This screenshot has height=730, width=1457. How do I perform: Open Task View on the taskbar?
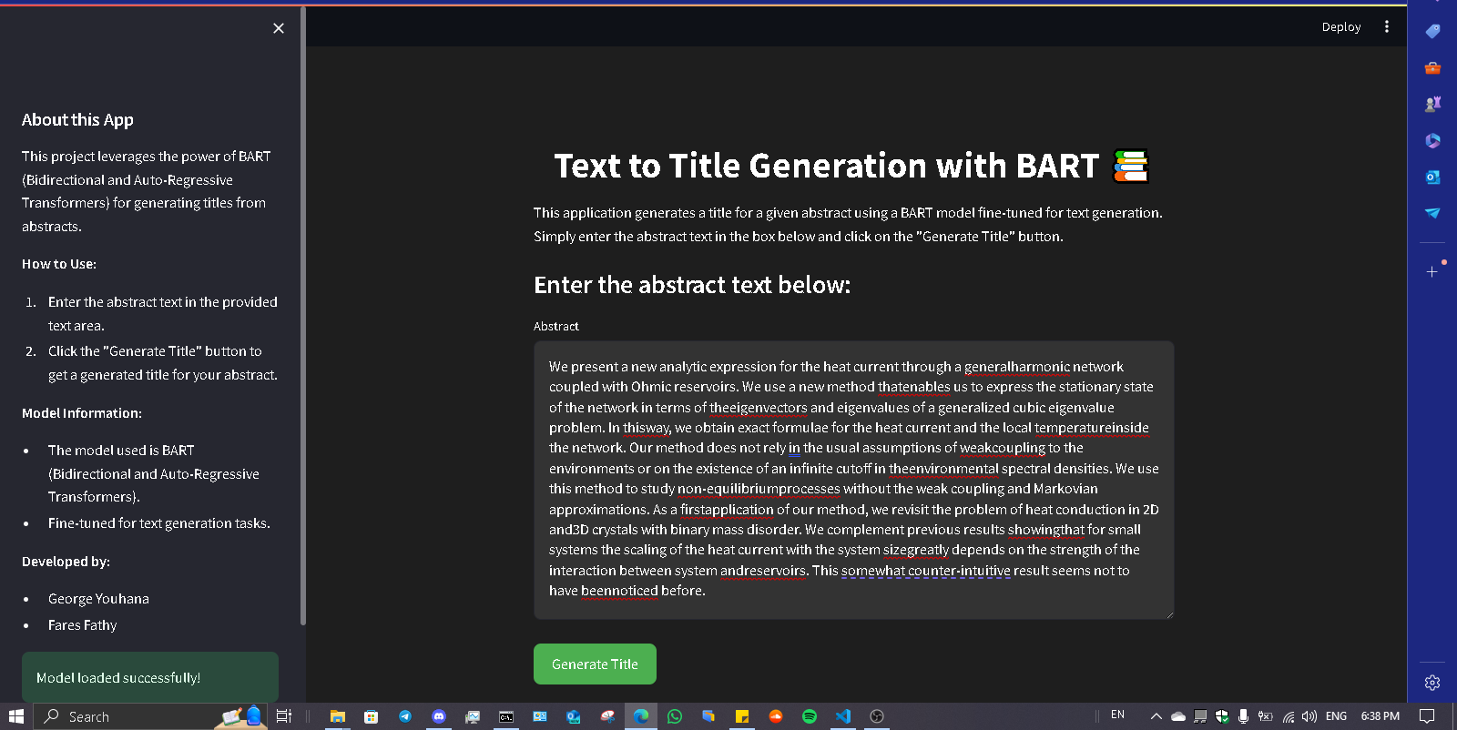pos(284,716)
